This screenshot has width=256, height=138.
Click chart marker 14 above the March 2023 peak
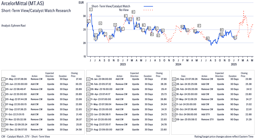[x=133, y=12]
